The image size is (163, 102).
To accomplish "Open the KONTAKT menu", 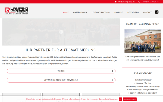I will [147, 12].
